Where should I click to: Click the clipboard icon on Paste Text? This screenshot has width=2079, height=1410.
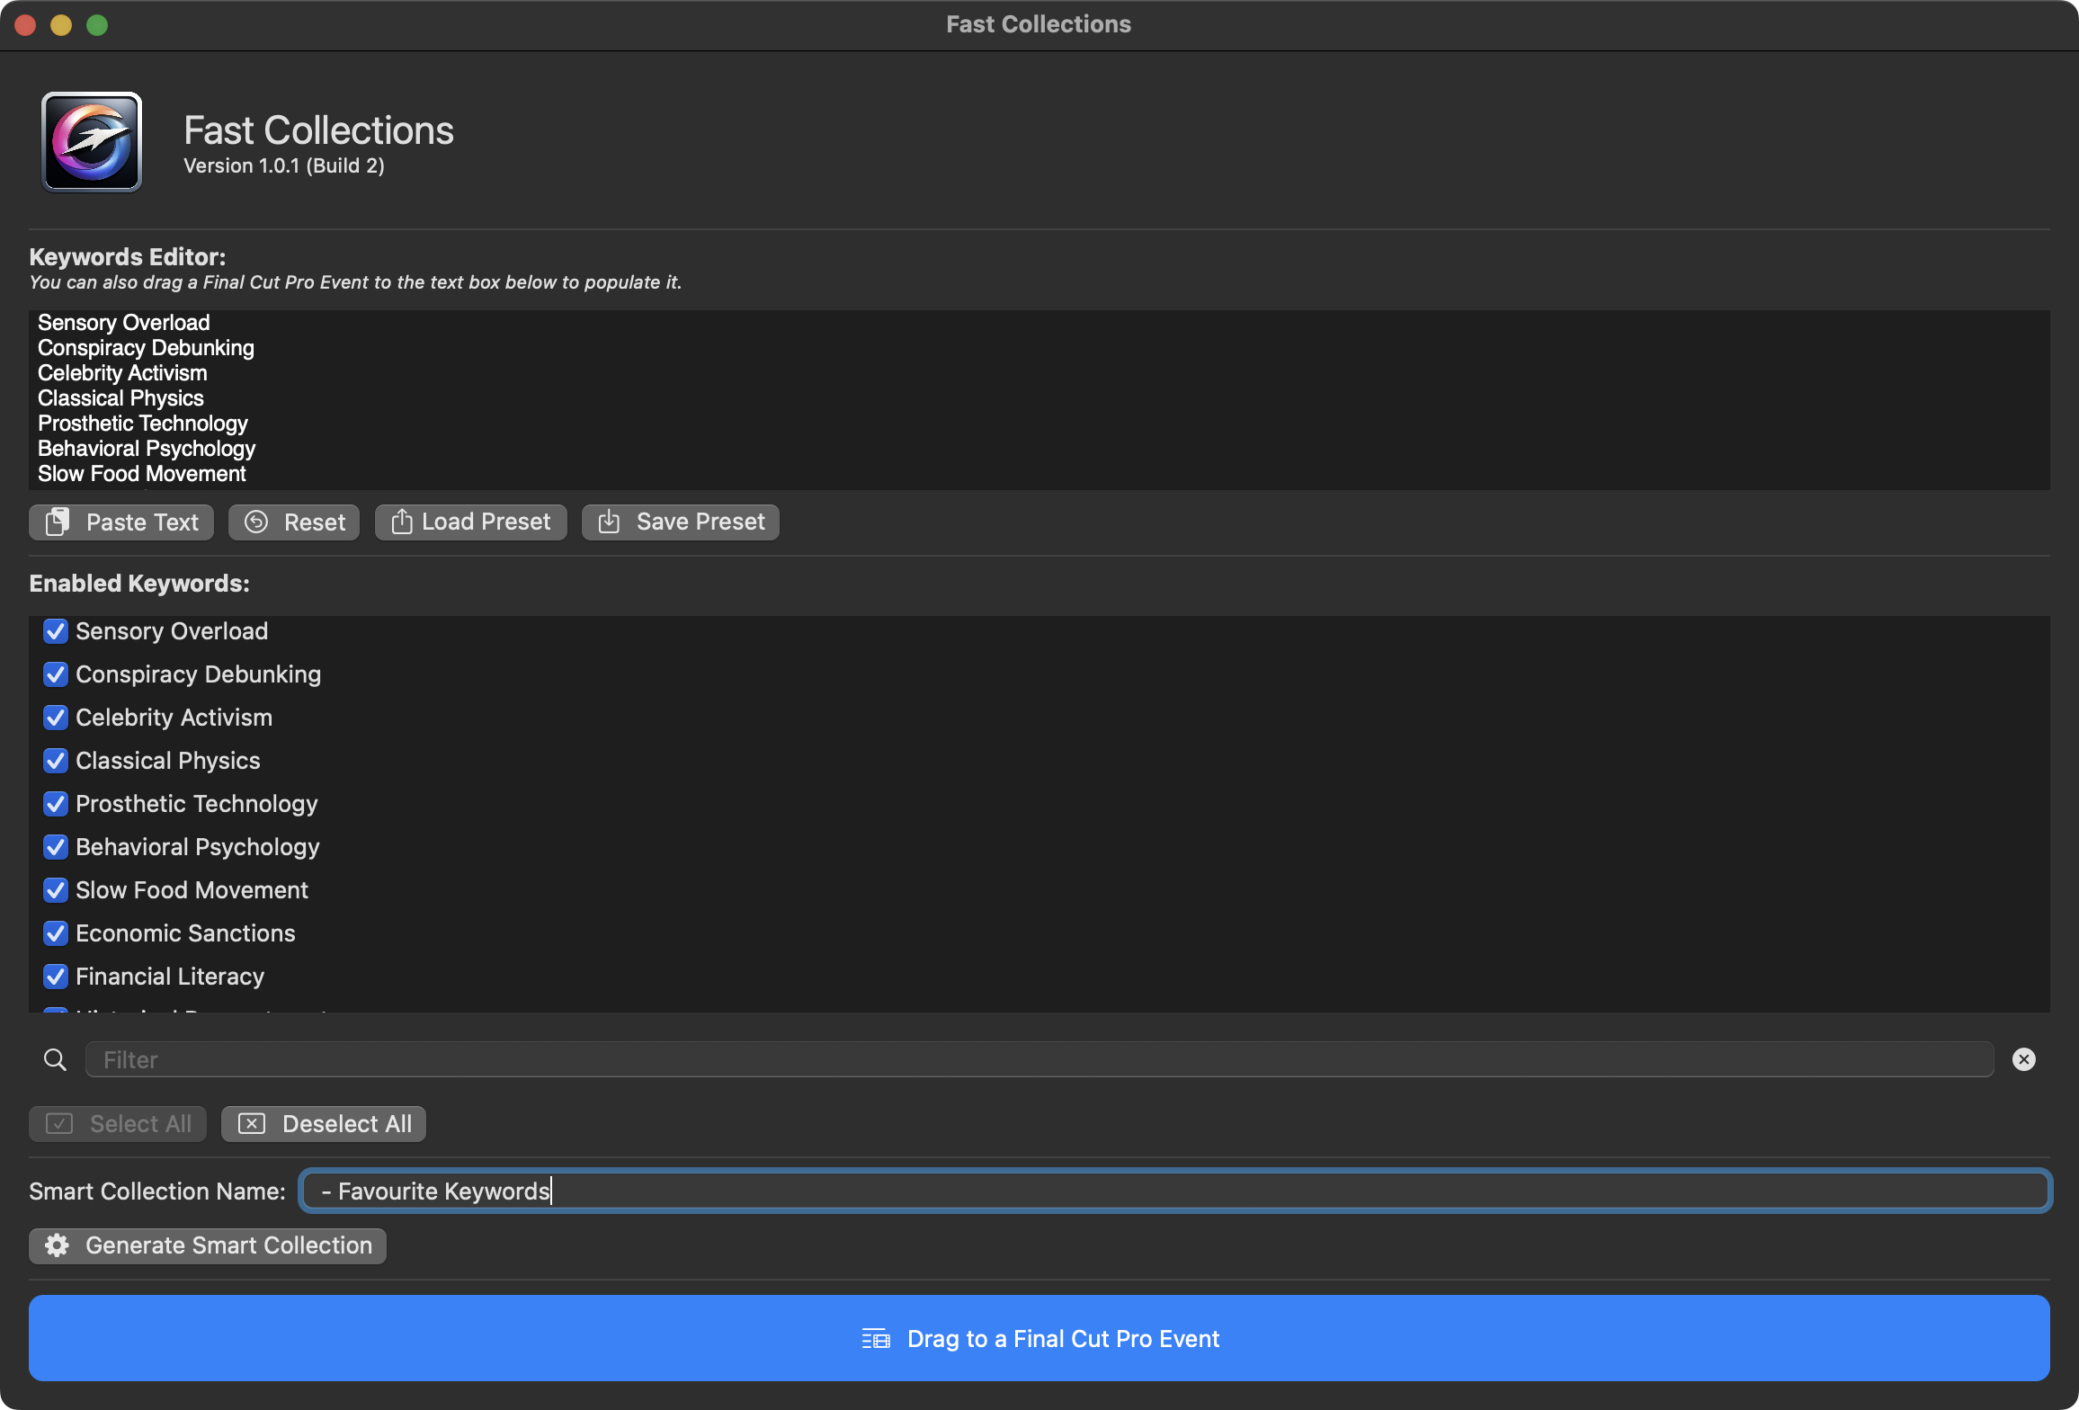click(x=58, y=522)
